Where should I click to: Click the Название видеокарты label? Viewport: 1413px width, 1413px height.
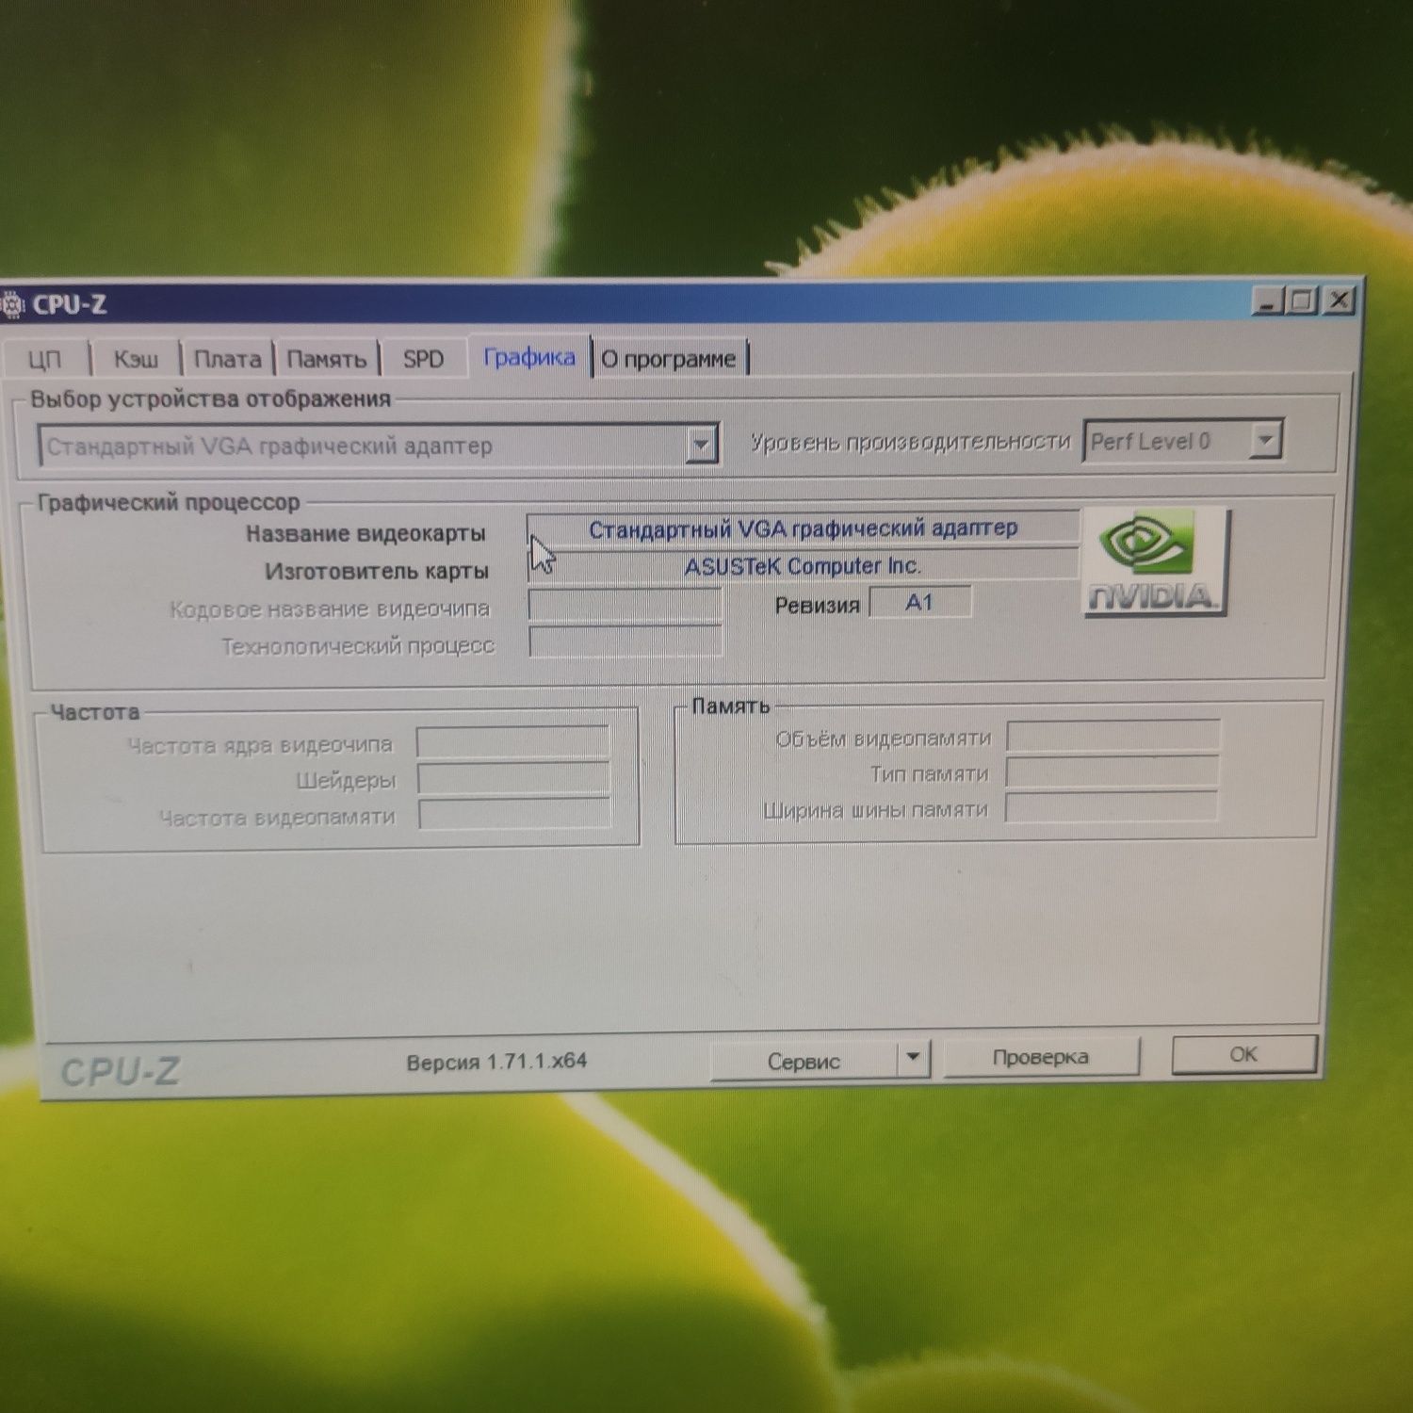click(x=365, y=534)
